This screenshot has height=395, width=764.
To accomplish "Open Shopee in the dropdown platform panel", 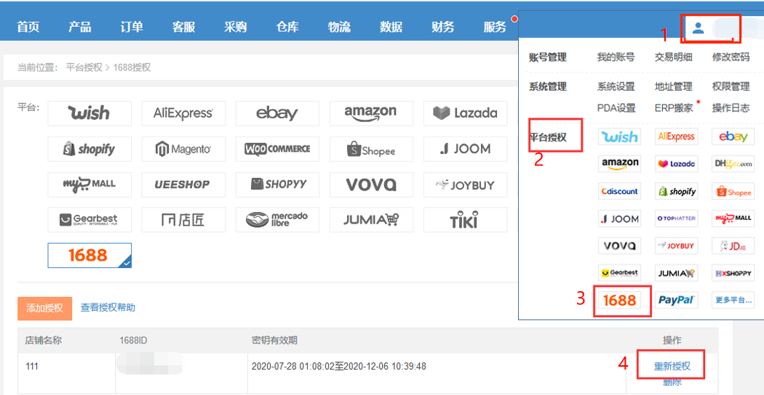I will coord(733,191).
